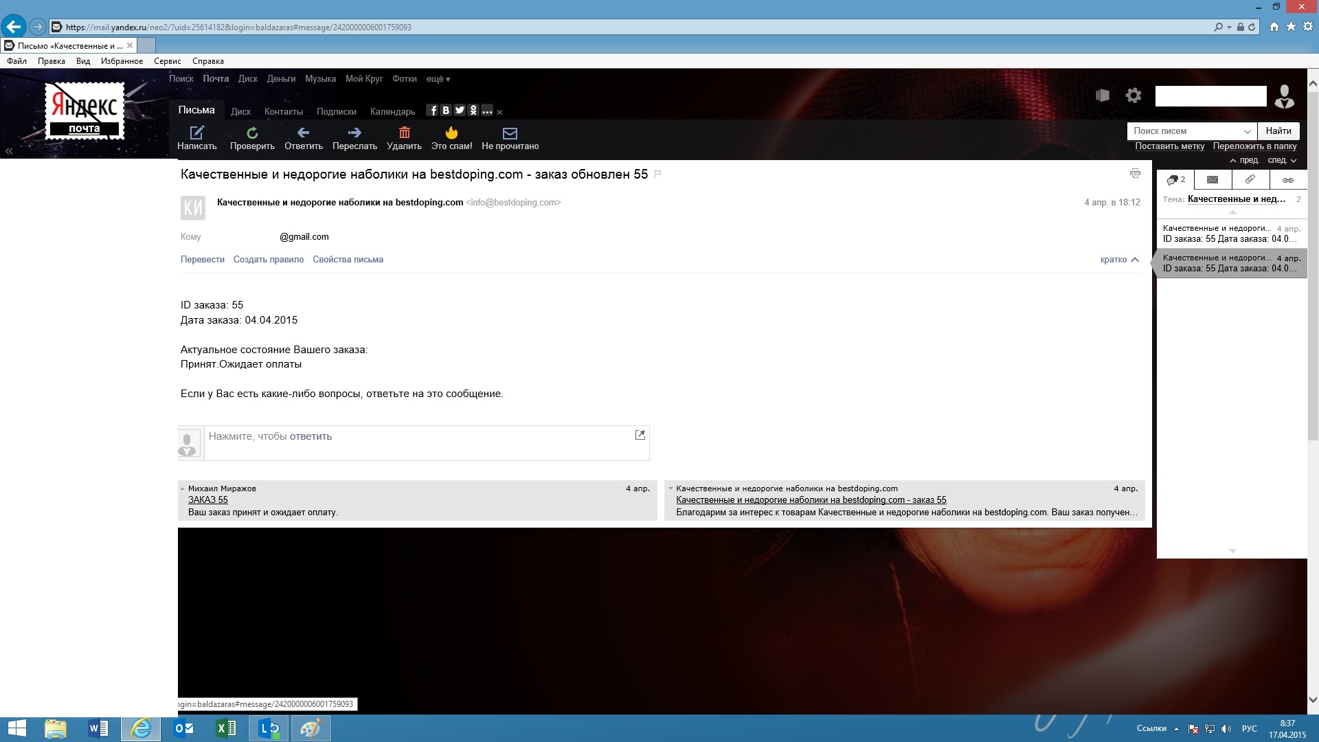Image resolution: width=1319 pixels, height=742 pixels.
Task: Toggle the flag next to email subject
Action: 658,175
